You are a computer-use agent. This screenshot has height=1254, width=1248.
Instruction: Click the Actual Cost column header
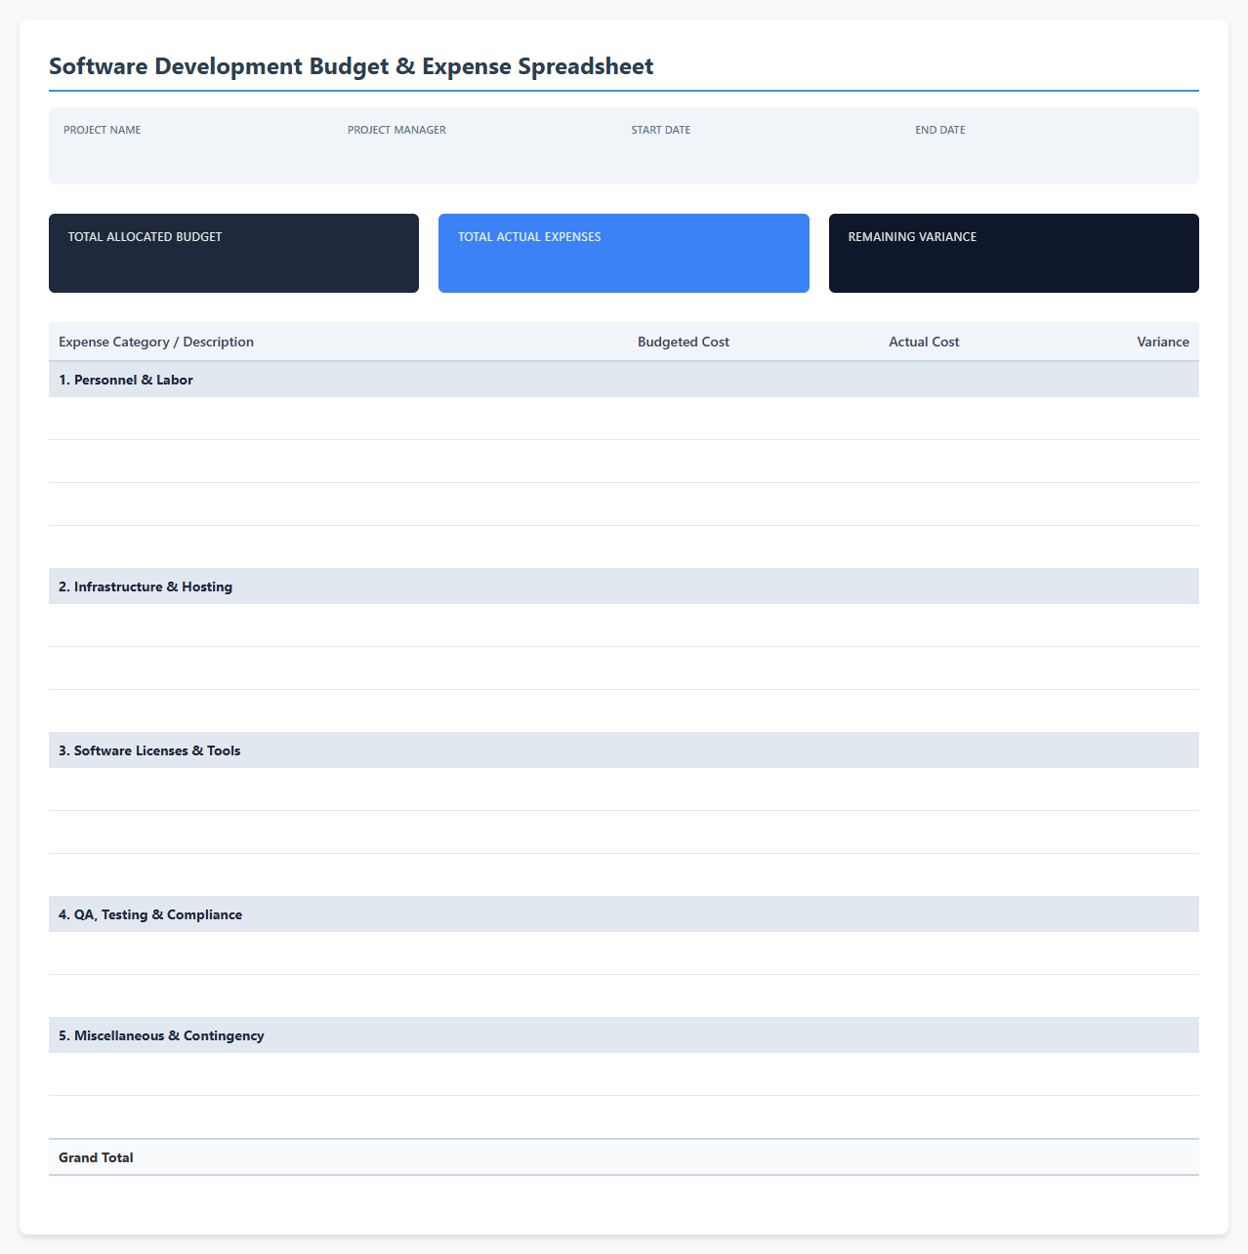coord(924,342)
